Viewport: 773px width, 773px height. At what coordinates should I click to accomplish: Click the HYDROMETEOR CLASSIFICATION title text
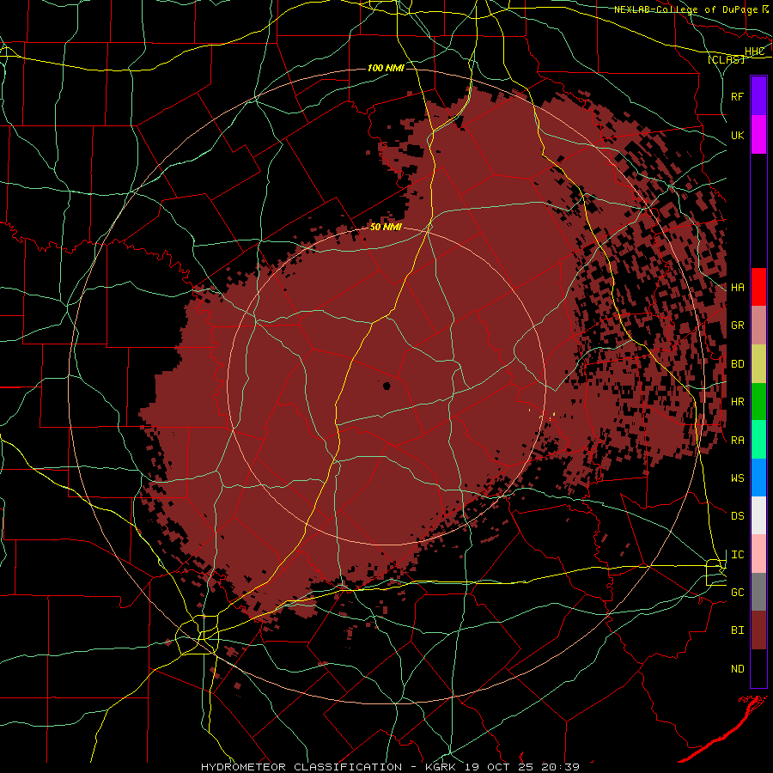pyautogui.click(x=301, y=767)
